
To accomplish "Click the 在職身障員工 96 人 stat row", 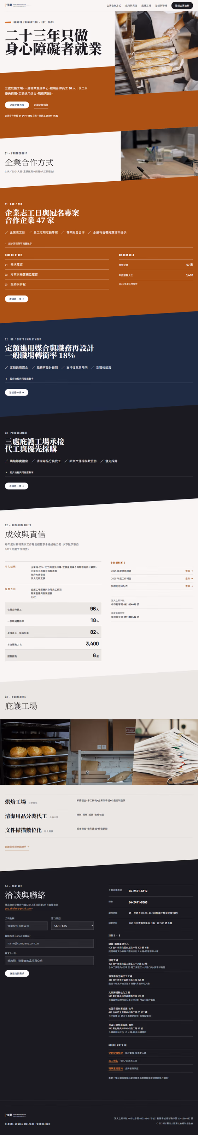I will tap(53, 609).
